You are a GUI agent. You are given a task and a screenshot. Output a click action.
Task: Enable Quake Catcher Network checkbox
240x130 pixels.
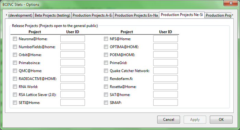point(106,70)
